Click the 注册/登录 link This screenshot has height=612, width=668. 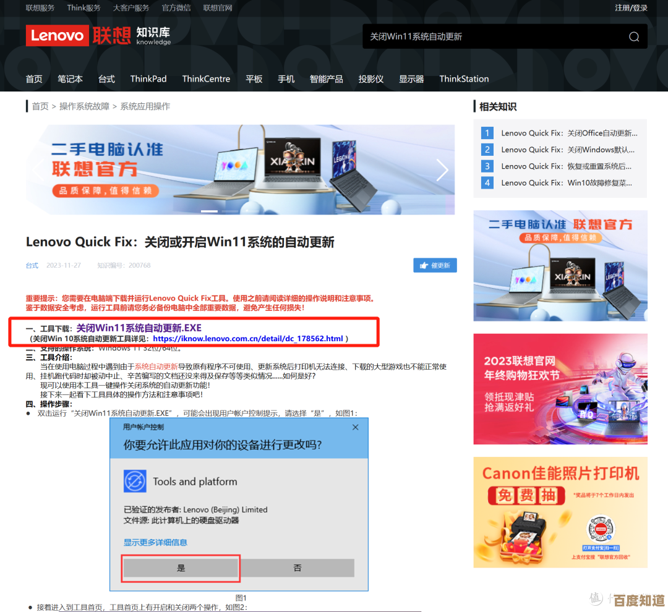pos(631,7)
